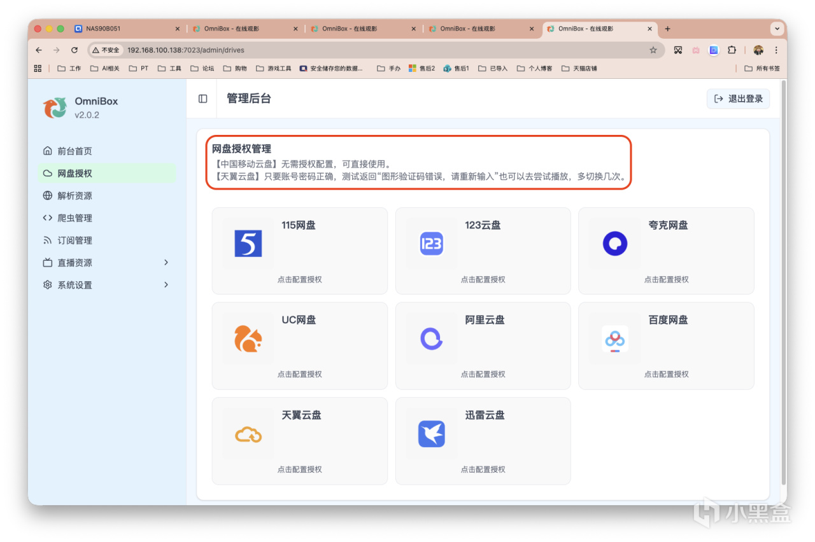Image resolution: width=815 pixels, height=542 pixels.
Task: Click the 不安全 site security chip
Action: click(x=106, y=50)
